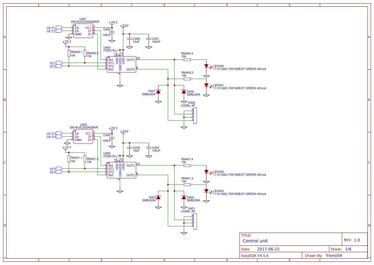Click the D402 SMBJ30A diode symbol
This screenshot has height=265, width=374.
(183, 198)
